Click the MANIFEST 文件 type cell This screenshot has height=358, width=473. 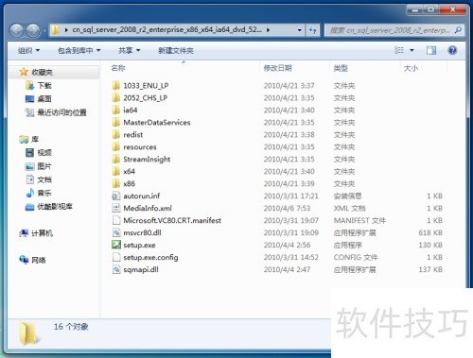(x=359, y=220)
